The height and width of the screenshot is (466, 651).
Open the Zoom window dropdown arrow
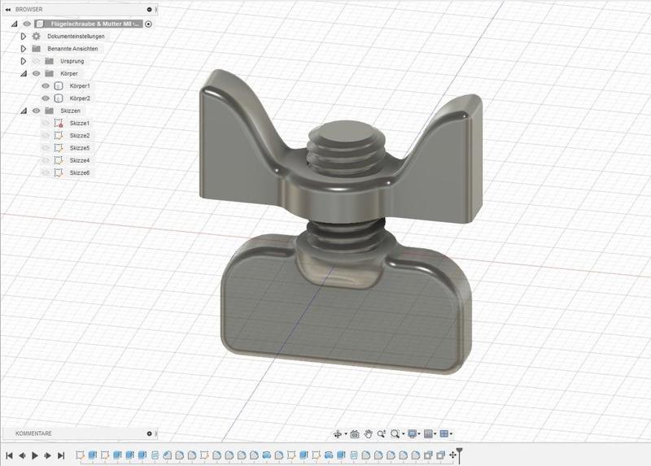403,434
